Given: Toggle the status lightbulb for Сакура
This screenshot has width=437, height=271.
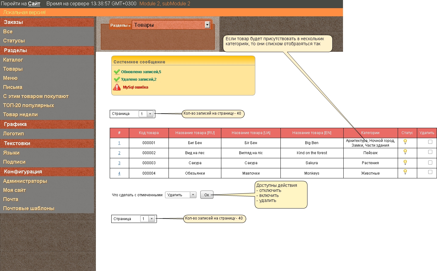Looking at the screenshot, I should pyautogui.click(x=405, y=162).
